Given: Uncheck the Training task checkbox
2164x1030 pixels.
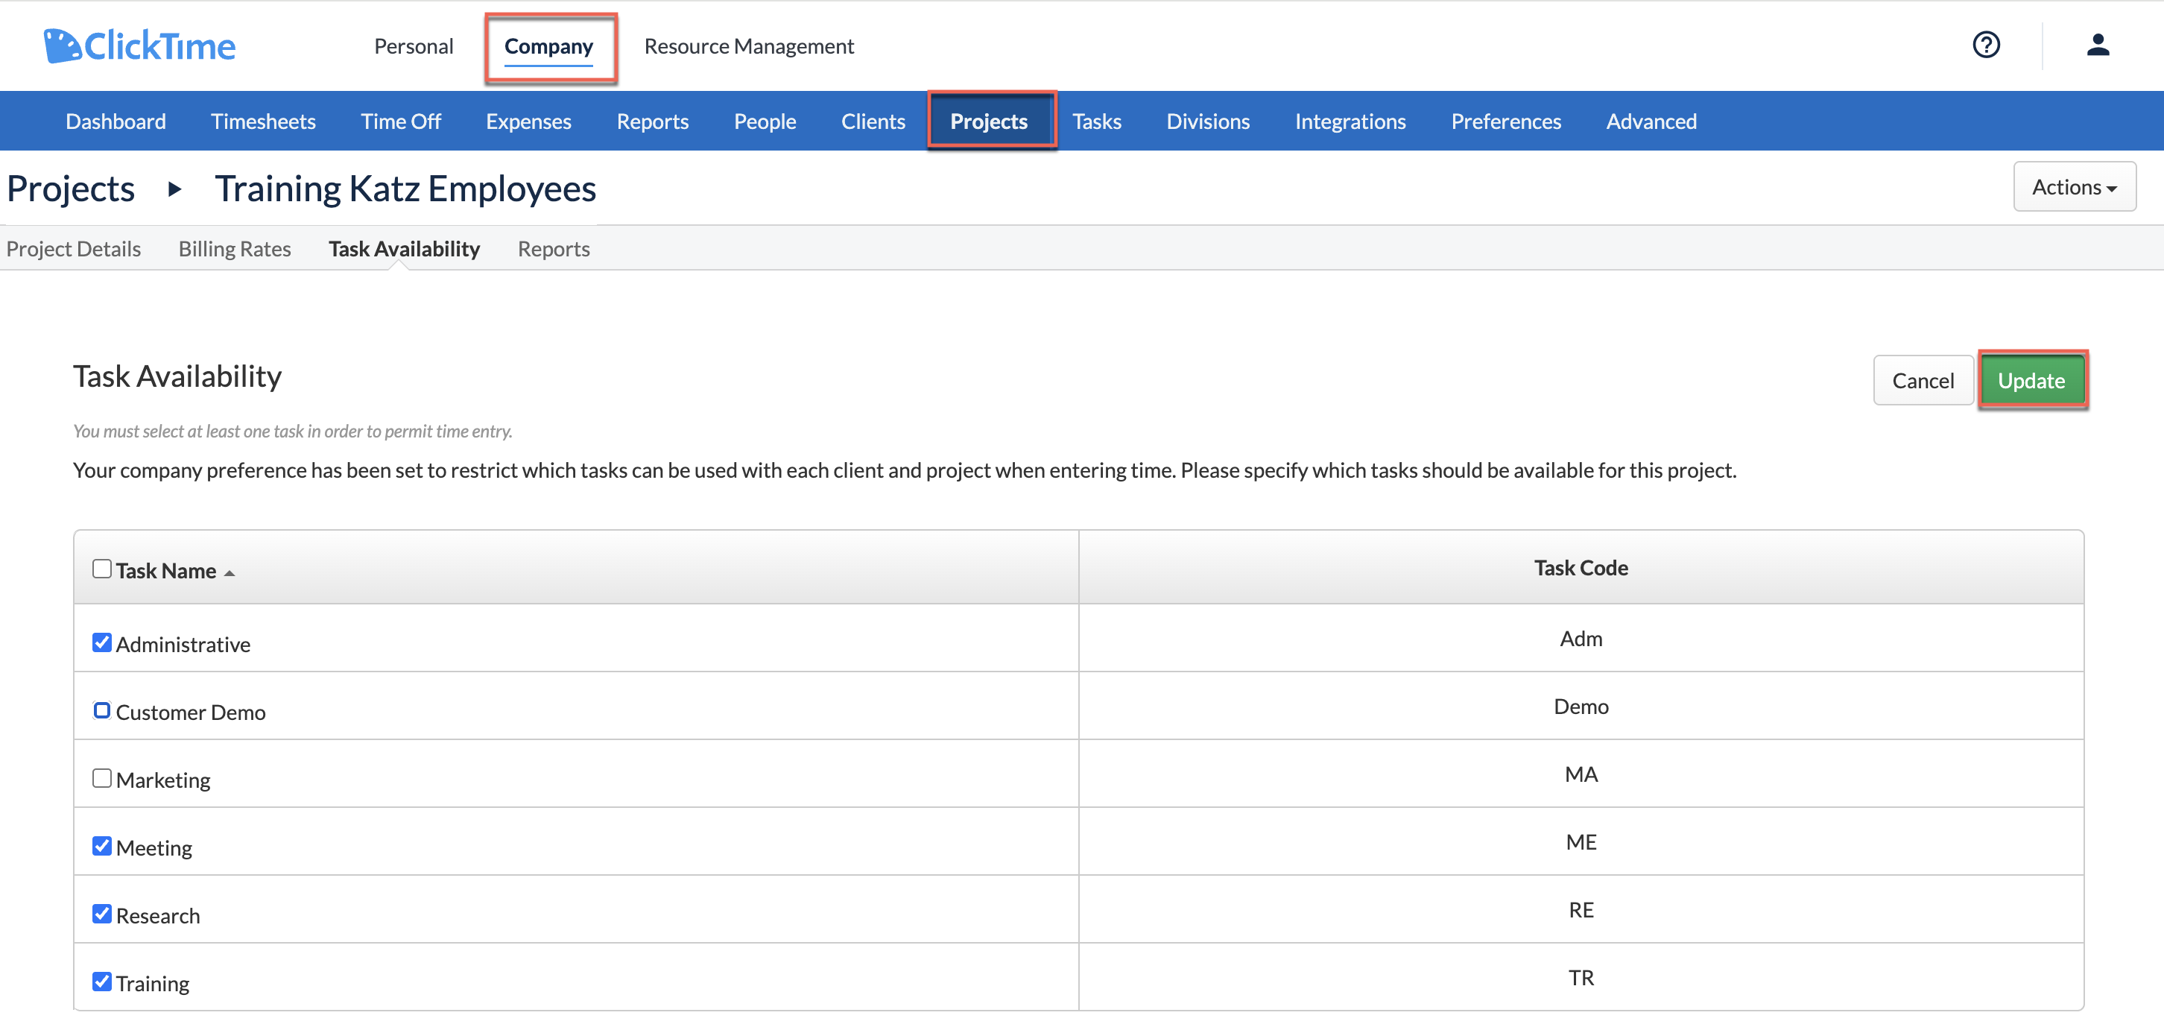Looking at the screenshot, I should [x=101, y=982].
